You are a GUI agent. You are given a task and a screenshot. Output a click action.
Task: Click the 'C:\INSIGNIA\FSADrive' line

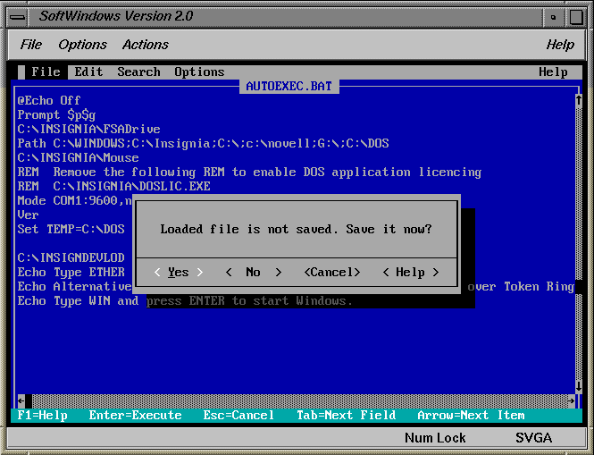(x=88, y=129)
